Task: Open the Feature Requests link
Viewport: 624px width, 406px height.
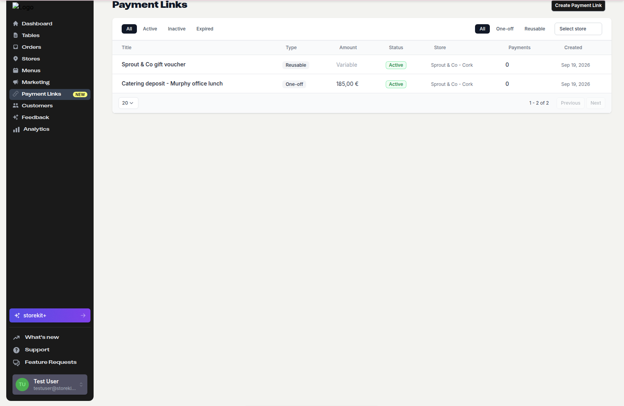Action: pyautogui.click(x=50, y=362)
